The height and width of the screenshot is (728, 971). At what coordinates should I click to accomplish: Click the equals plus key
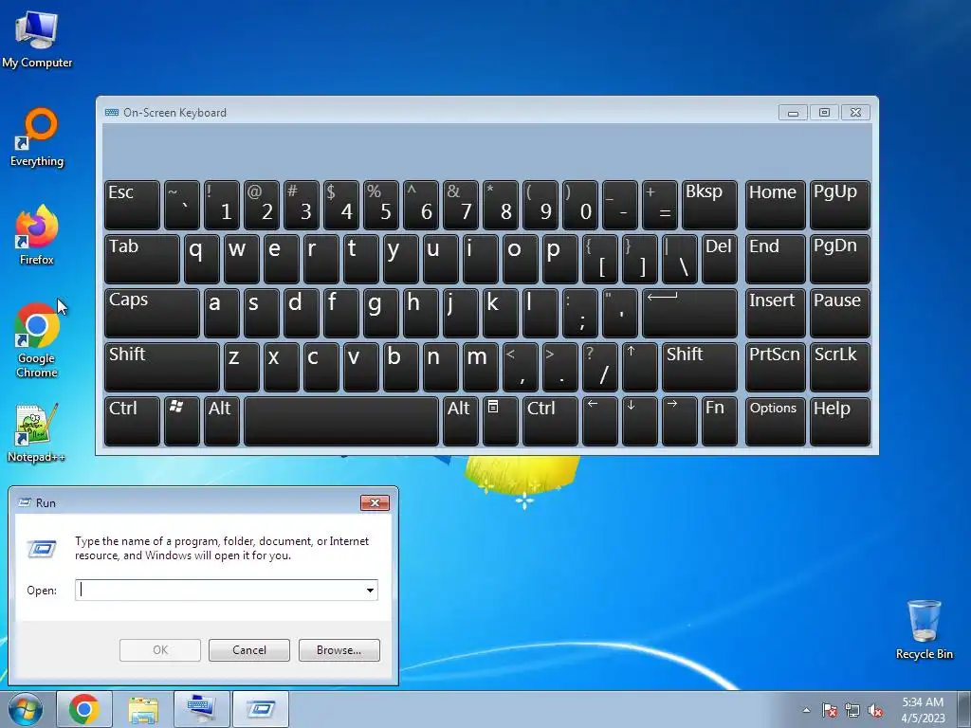660,205
